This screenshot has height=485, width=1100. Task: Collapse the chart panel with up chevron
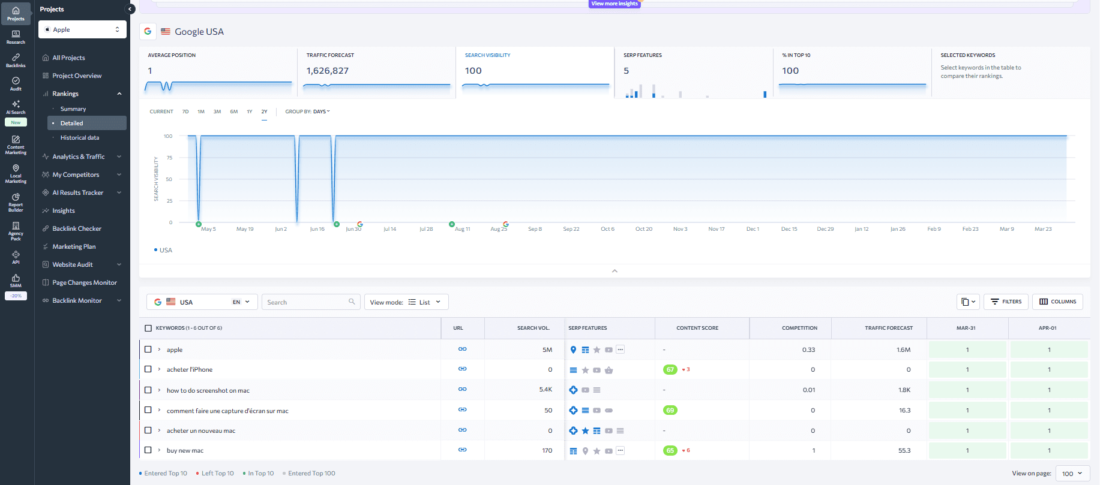pos(615,271)
